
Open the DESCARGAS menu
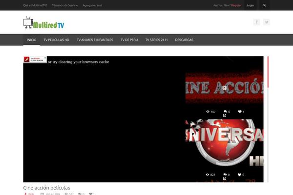tap(184, 40)
